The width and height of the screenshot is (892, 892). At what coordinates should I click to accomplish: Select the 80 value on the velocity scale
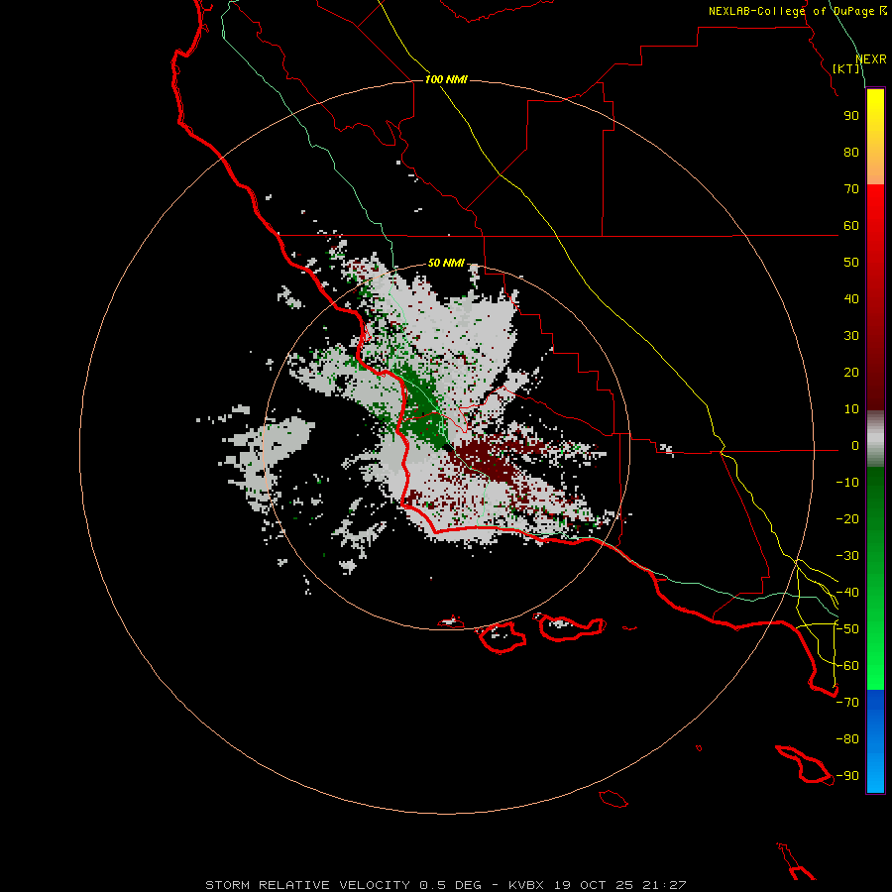click(851, 152)
